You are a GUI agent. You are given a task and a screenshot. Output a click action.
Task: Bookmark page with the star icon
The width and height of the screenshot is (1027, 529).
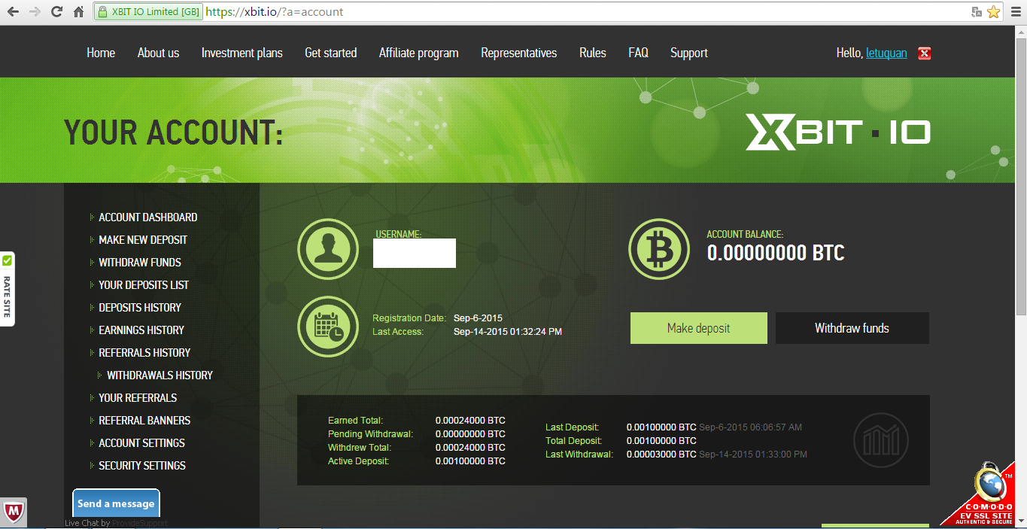point(993,12)
